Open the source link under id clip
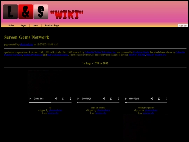The width and height of the screenshot is (189, 142). (53, 113)
